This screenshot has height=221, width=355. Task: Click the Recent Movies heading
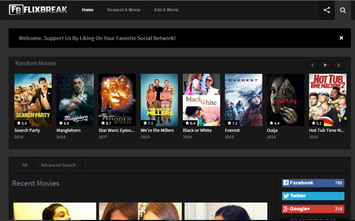point(36,183)
